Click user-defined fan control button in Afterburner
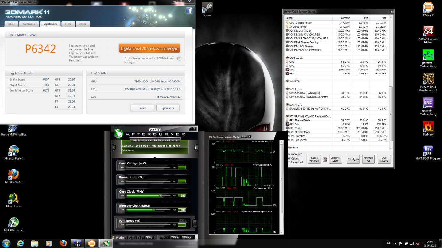Image resolution: width=442 pixels, height=248 pixels. pos(194,223)
